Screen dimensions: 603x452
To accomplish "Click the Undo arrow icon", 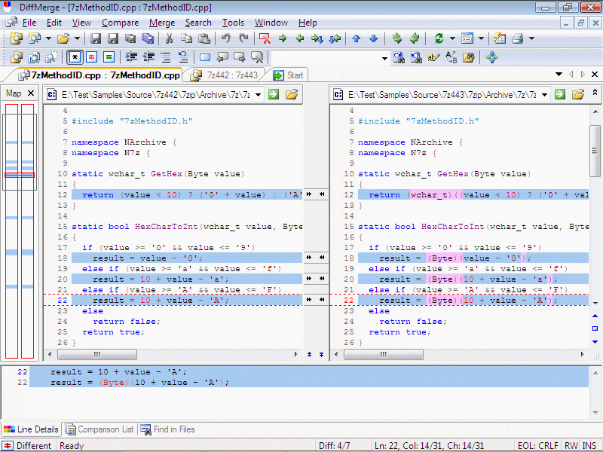I will tap(226, 38).
